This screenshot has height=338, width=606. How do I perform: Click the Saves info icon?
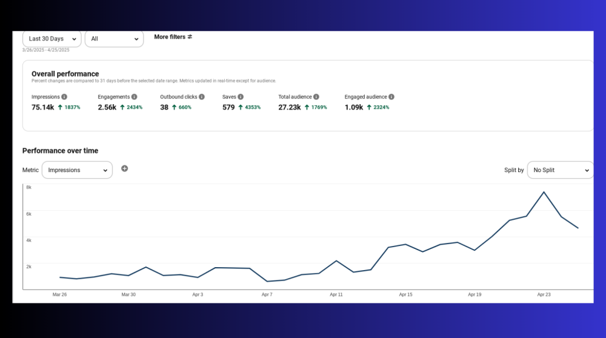(241, 97)
